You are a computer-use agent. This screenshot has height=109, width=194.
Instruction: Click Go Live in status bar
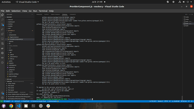pos(184,101)
